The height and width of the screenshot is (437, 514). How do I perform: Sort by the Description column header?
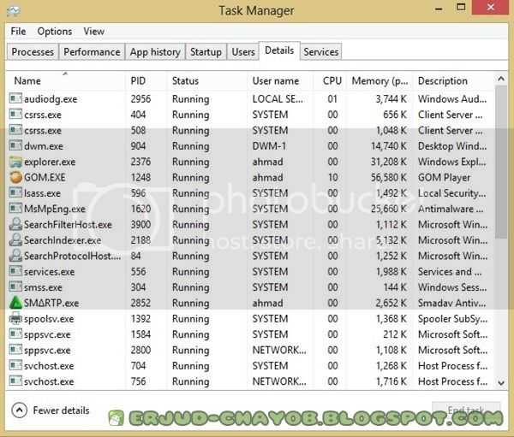pos(454,80)
